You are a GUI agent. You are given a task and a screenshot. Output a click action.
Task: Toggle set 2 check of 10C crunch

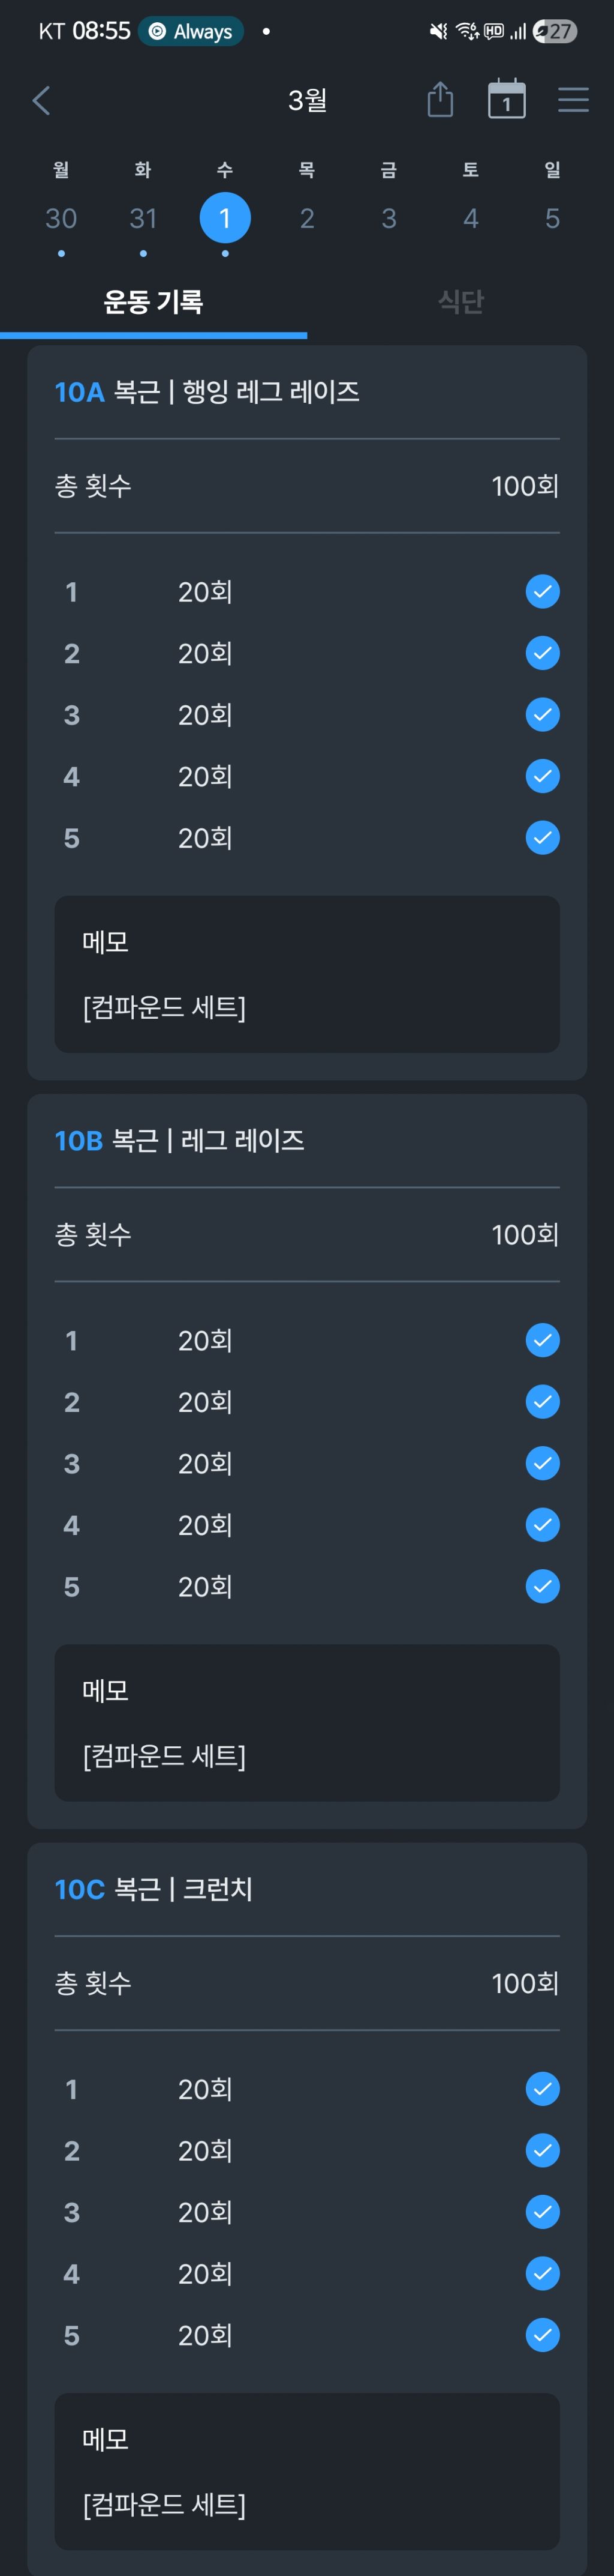point(542,2150)
